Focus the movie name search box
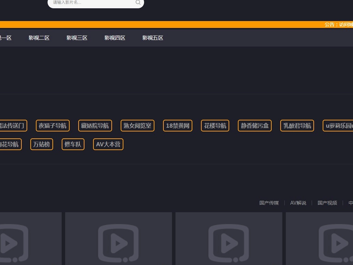 tap(91, 3)
